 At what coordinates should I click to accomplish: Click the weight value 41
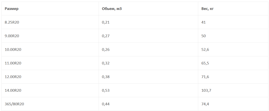(204, 22)
